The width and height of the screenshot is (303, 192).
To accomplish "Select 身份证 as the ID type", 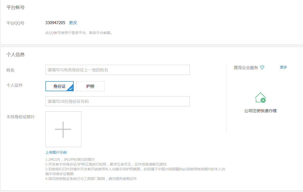I will click(x=60, y=86).
